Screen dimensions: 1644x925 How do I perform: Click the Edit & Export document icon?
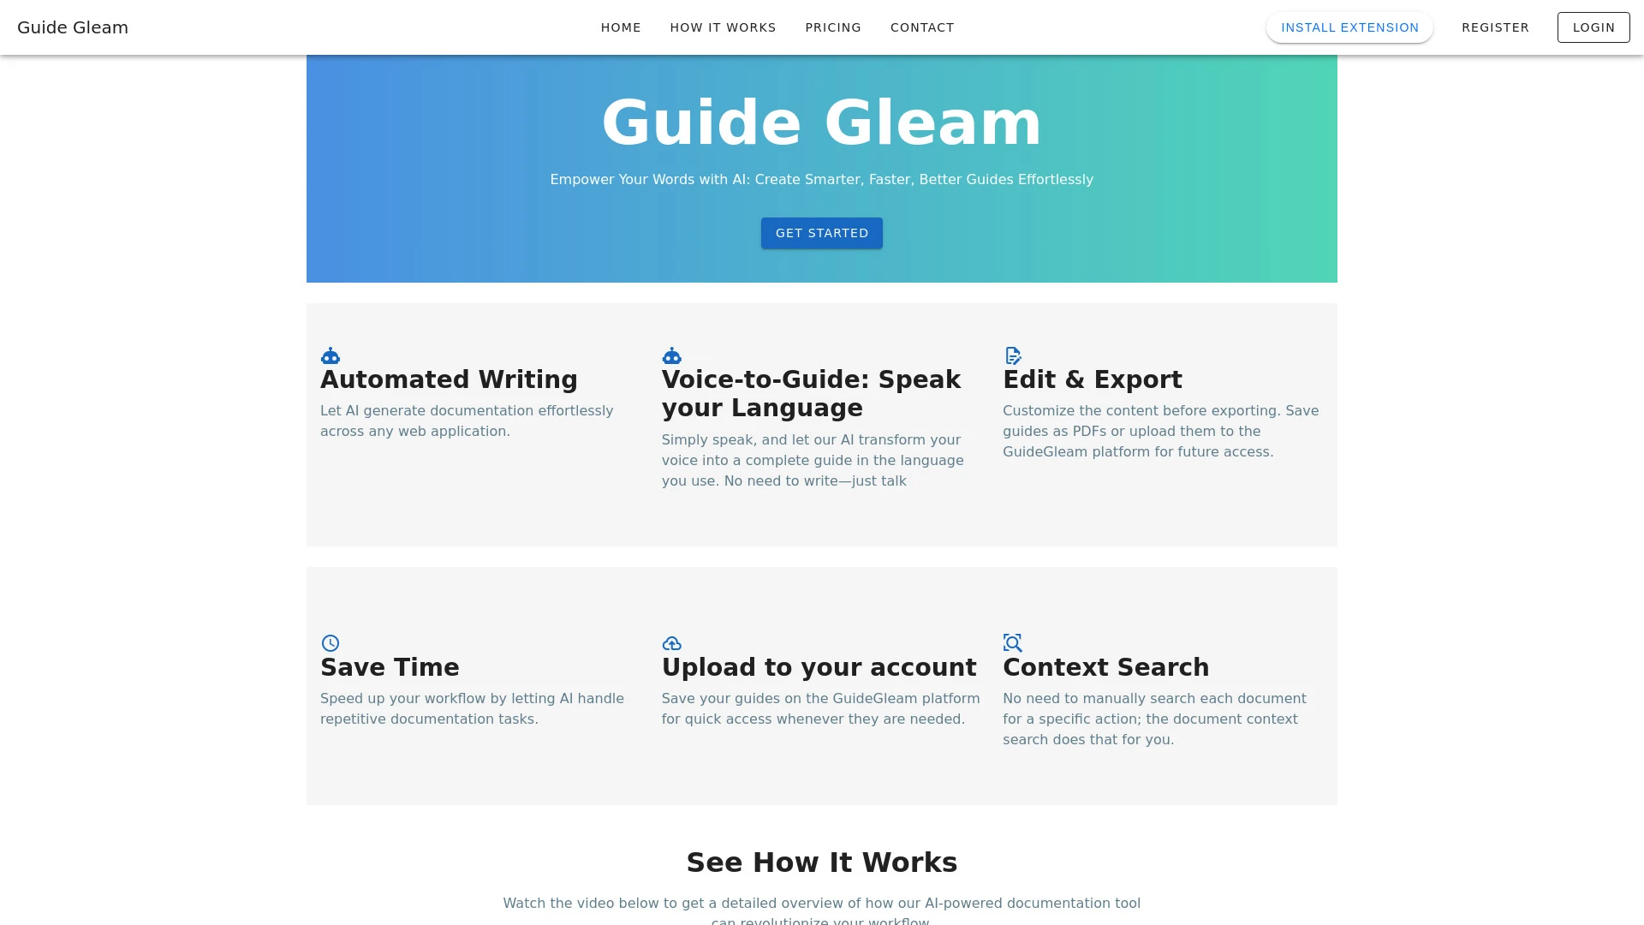pos(1013,355)
